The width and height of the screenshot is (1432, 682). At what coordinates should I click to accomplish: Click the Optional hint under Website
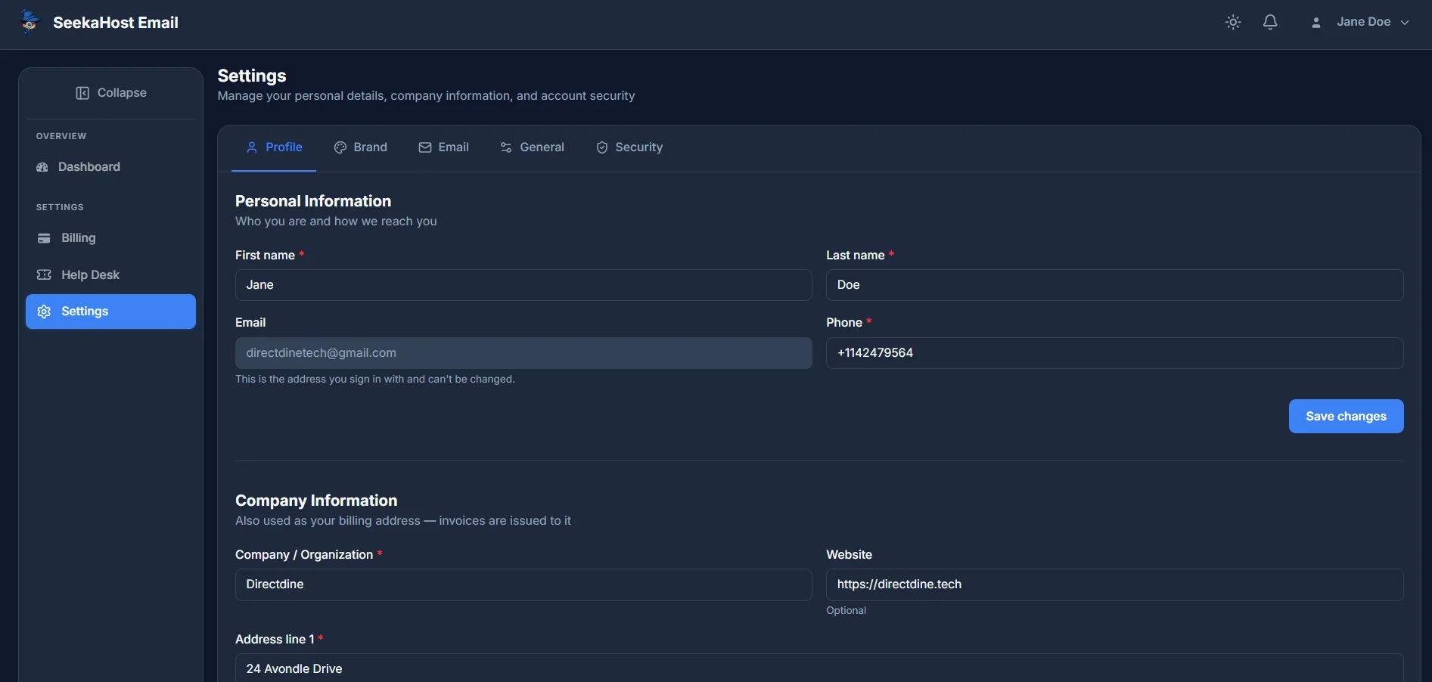(x=846, y=610)
